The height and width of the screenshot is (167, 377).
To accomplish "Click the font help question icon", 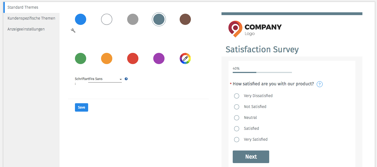I will 126,79.
